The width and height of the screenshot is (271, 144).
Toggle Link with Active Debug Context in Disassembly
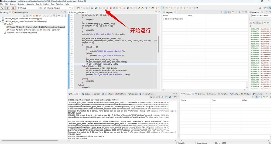tap(257, 23)
